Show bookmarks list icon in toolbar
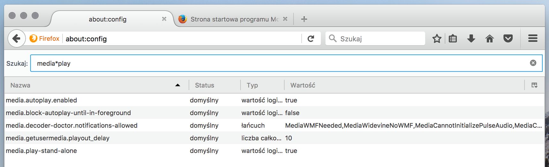 tap(453, 38)
